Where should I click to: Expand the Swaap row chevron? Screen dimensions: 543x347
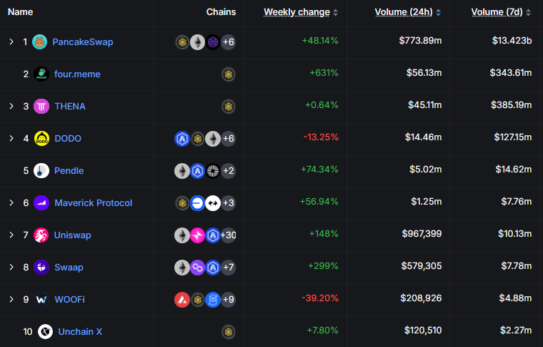point(11,268)
